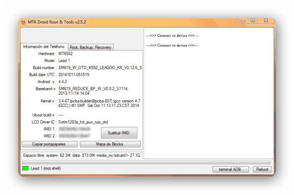The width and height of the screenshot is (294, 195).
Task: Click Baseband value SM619_REDUCE_BP_W text
Action: 93,91
